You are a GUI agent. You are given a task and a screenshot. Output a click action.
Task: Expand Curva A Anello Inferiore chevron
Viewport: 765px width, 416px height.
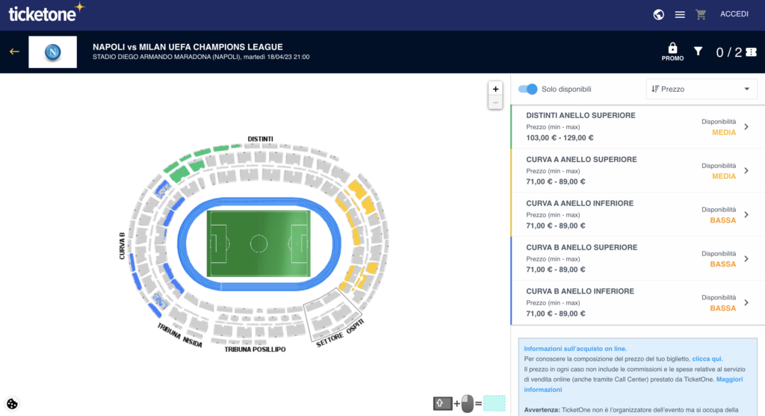pyautogui.click(x=746, y=214)
